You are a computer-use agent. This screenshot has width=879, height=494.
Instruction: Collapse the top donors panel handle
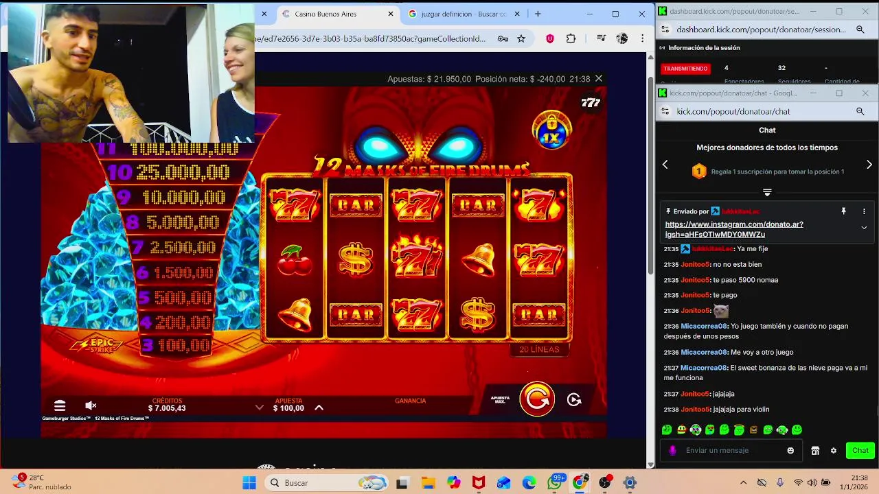pos(767,193)
